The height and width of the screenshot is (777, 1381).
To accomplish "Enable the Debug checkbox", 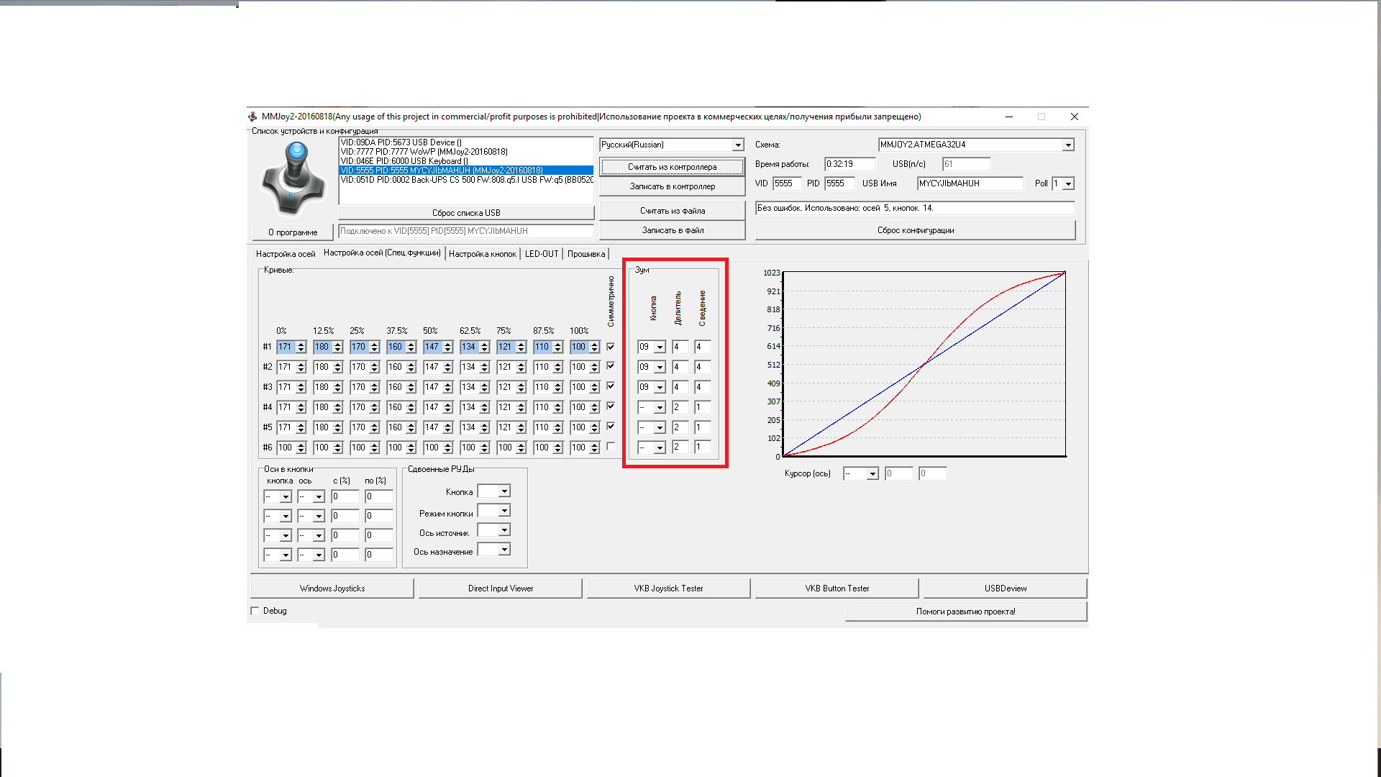I will [255, 611].
